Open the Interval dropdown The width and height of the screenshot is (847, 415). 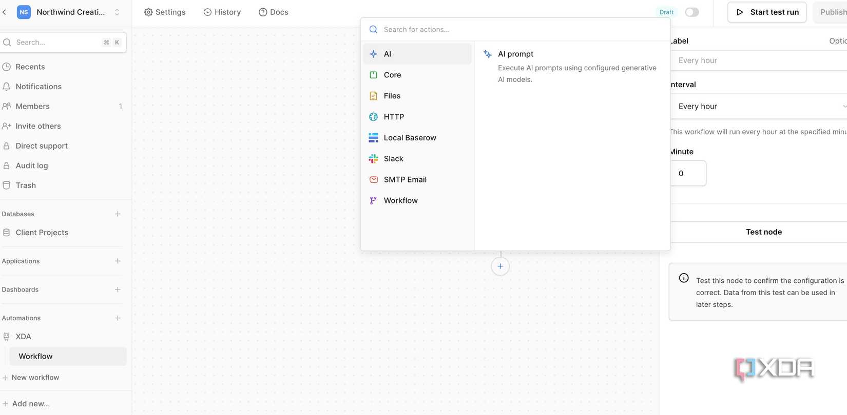click(759, 107)
